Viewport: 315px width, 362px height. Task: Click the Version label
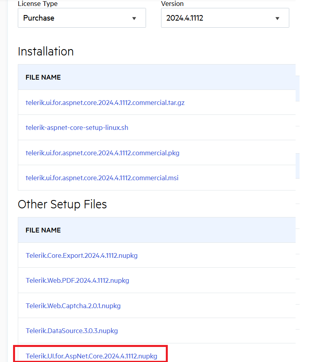[172, 4]
